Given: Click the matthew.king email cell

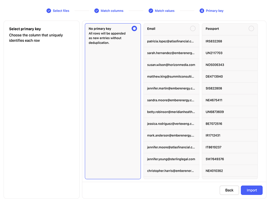Looking at the screenshot, I should pyautogui.click(x=171, y=76).
